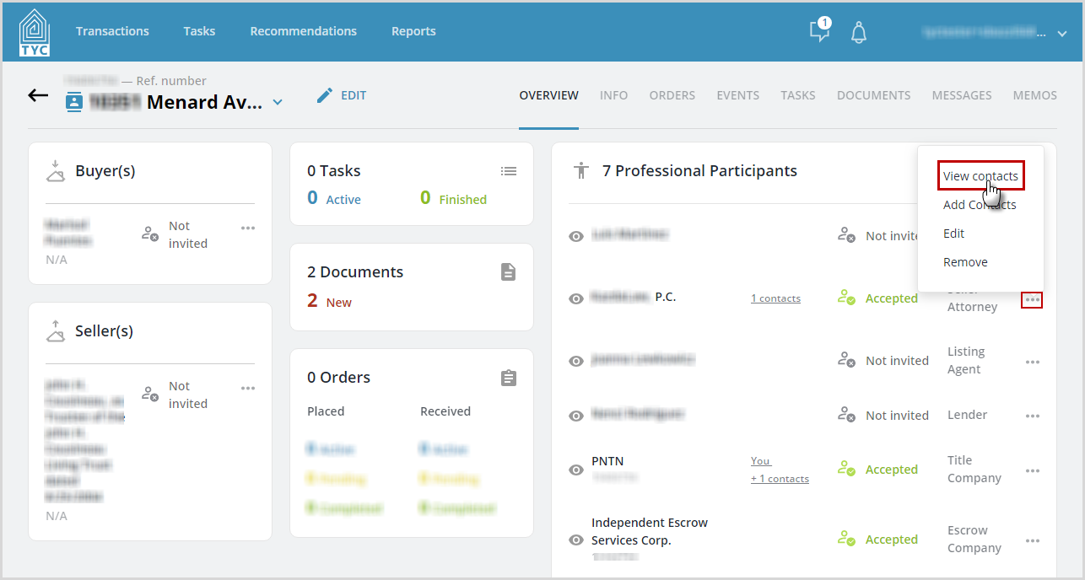Expand the Menard Av... transaction dropdown
Viewport: 1085px width, 580px height.
click(278, 103)
